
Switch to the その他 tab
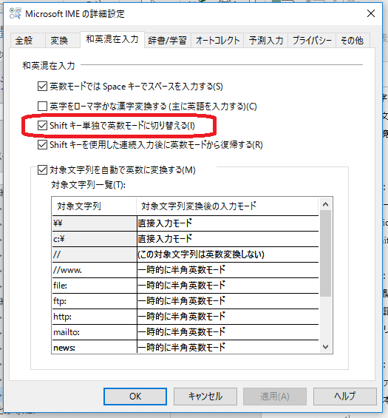pos(352,41)
